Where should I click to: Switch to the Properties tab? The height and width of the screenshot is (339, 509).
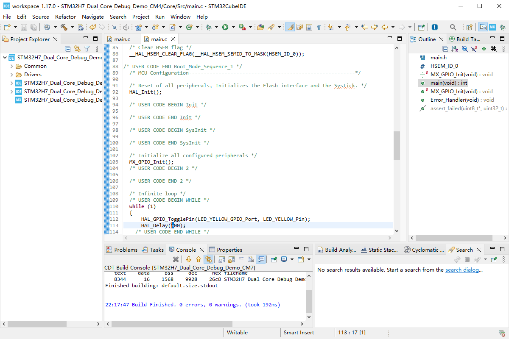coord(226,250)
